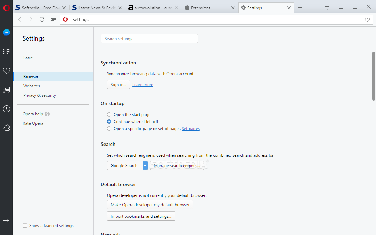
Task: Click the settings page vertical scrollbar
Action: (373, 76)
